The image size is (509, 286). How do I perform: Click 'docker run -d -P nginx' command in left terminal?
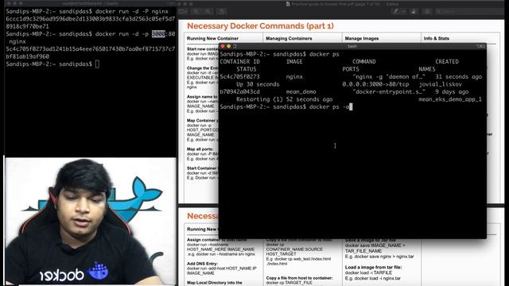click(132, 11)
